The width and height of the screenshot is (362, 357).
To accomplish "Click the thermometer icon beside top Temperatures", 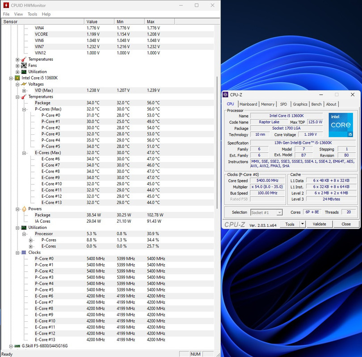I will [x=24, y=59].
